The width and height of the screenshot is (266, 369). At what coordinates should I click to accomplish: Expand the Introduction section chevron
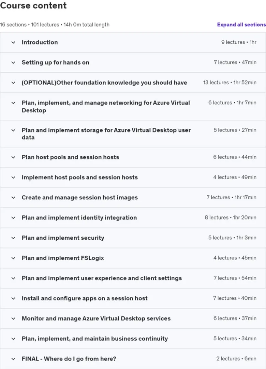click(x=13, y=42)
